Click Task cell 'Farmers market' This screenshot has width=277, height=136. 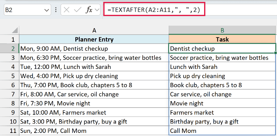(x=222, y=113)
